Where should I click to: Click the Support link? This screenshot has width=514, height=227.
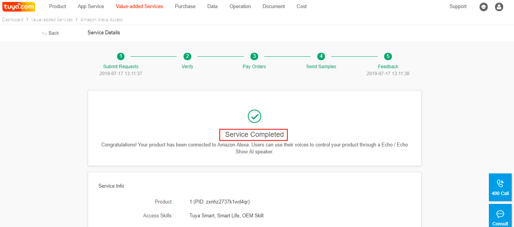click(458, 7)
